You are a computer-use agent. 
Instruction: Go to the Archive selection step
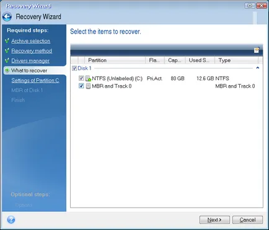coord(31,41)
